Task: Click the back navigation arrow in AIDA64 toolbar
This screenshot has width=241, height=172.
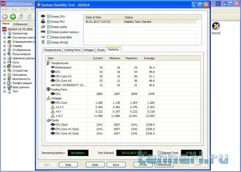Action: coord(5,17)
